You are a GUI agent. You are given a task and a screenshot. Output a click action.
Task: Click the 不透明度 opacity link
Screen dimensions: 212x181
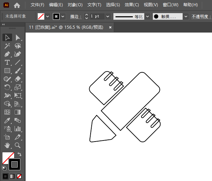tap(200, 17)
